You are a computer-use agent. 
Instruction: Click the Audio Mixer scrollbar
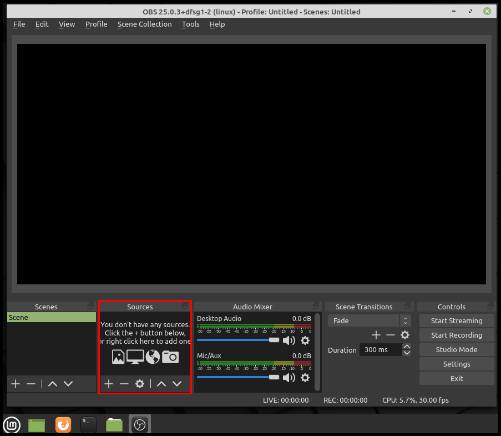317,352
